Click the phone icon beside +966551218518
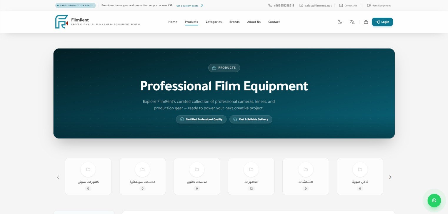448x214 pixels. click(x=270, y=5)
